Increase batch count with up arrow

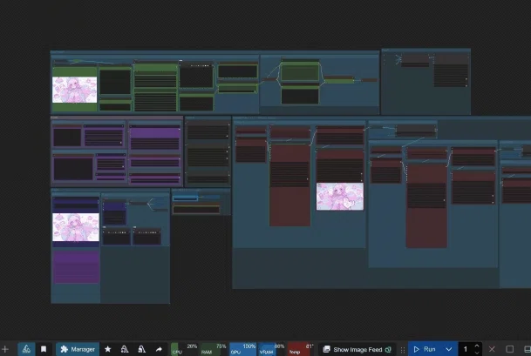coord(477,346)
